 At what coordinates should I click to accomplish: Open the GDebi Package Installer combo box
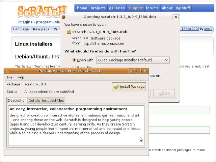coord(133,60)
